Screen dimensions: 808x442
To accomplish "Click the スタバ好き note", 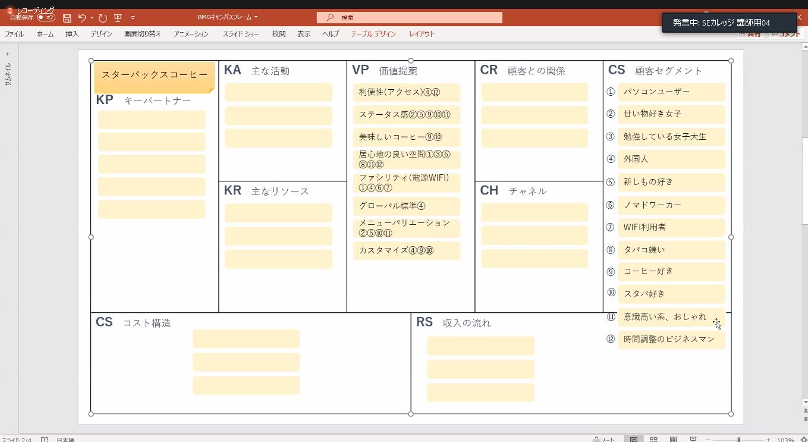I will pos(671,294).
